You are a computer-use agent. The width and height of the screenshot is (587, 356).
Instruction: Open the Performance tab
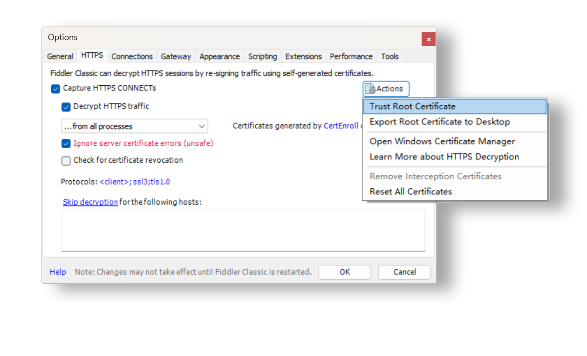click(x=351, y=56)
